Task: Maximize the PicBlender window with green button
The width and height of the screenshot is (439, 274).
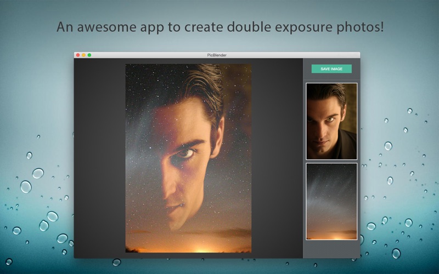Action: pos(89,55)
